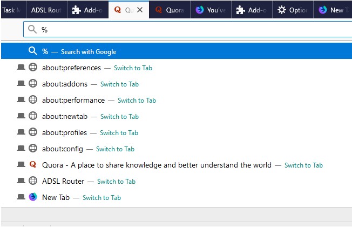352x227 pixels.
Task: Switch to the Task Manager tab
Action: click(12, 10)
